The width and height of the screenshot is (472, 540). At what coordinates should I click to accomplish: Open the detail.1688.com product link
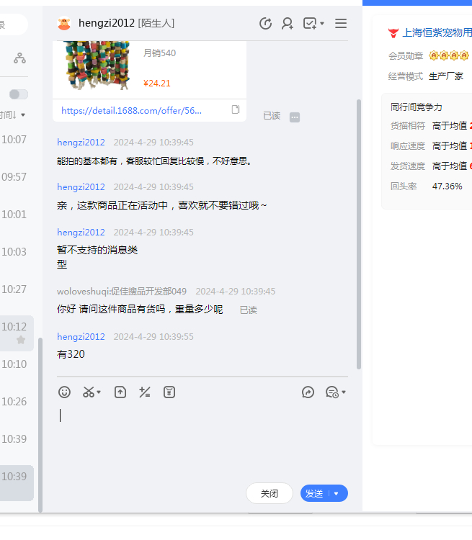(131, 110)
